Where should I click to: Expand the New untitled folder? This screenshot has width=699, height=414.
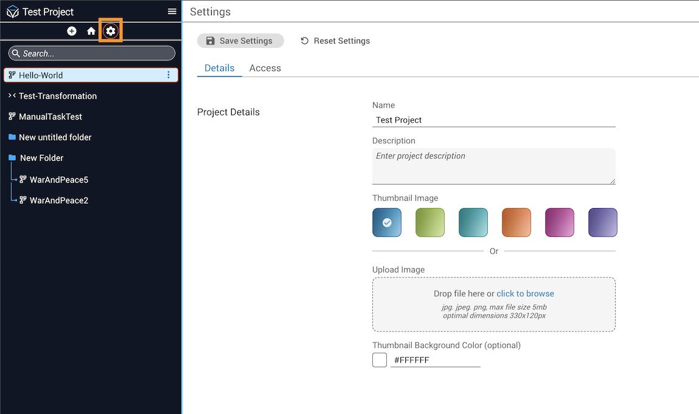point(55,137)
